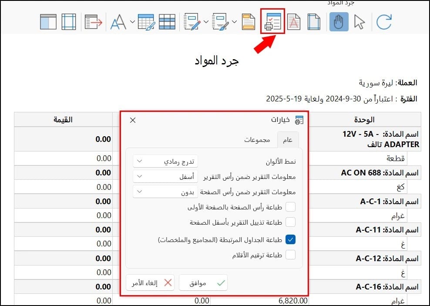Image resolution: width=430 pixels, height=306 pixels.
Task: Click the row اسم المادة: AC ON 688
Action: pos(364,173)
